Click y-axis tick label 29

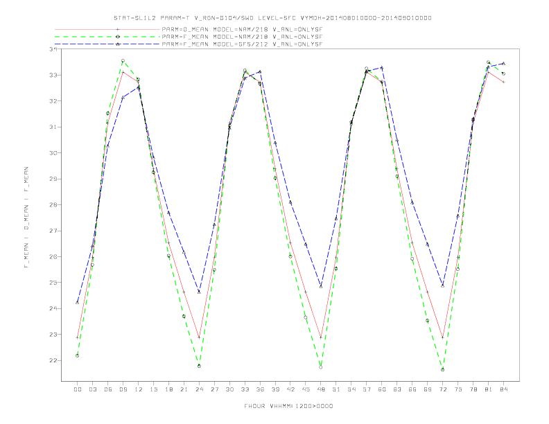pos(53,179)
